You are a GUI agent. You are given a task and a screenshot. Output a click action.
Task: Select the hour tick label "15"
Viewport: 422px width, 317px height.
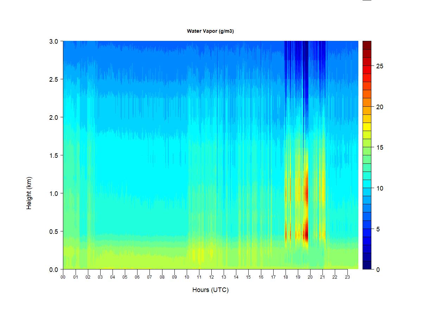click(x=248, y=277)
